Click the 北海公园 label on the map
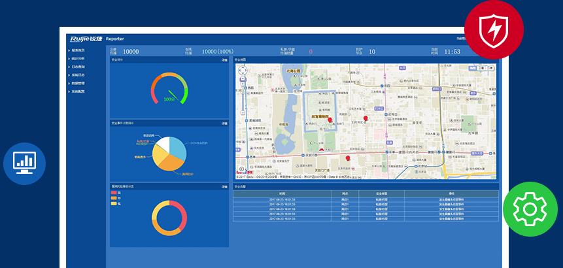The height and width of the screenshot is (268, 563). click(x=293, y=71)
